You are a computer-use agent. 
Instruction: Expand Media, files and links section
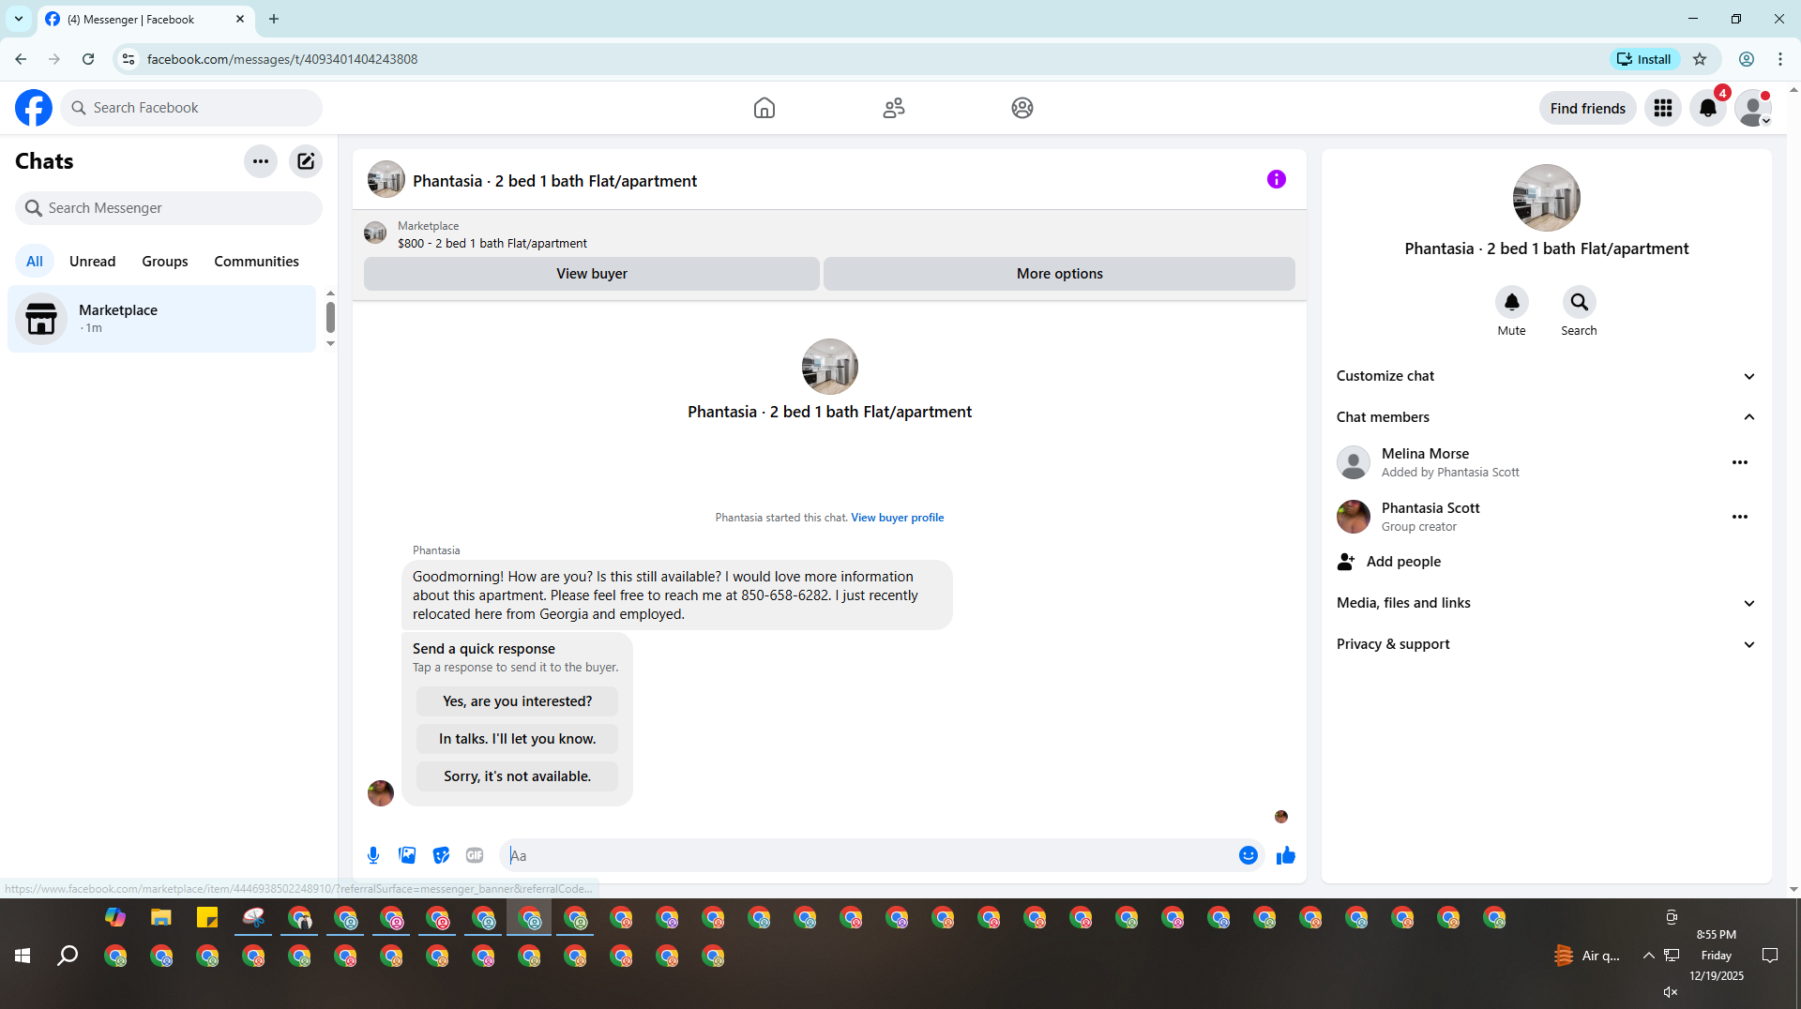[1547, 603]
